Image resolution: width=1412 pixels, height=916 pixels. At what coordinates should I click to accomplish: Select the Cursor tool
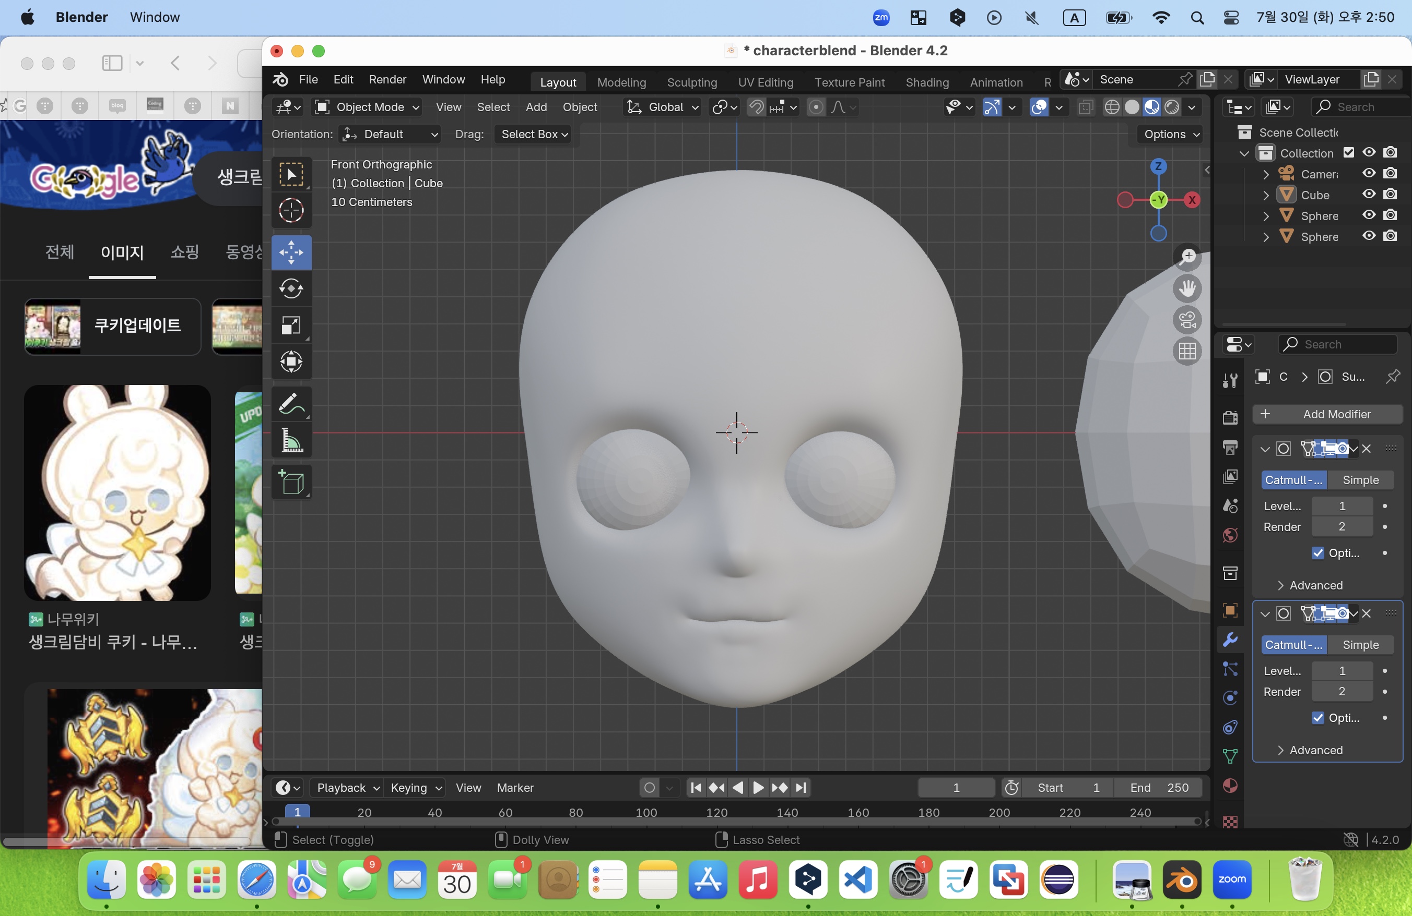[291, 210]
